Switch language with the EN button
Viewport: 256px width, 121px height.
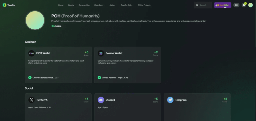tap(236, 5)
